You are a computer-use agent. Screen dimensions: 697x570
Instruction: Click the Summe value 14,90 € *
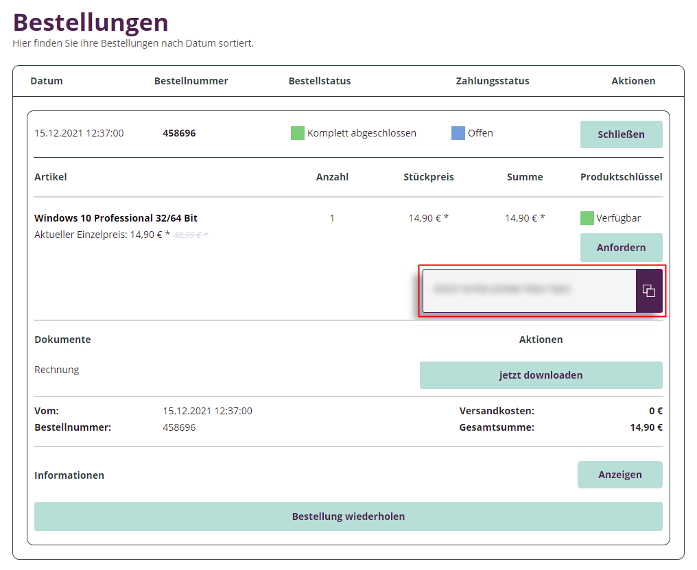(x=525, y=218)
